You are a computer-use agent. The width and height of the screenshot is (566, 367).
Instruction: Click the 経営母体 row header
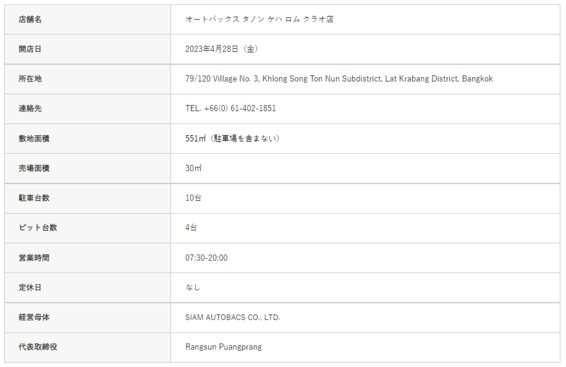(x=34, y=317)
